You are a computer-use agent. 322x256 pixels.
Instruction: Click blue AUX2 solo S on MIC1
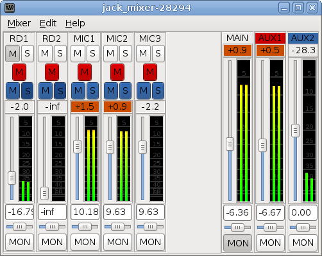coord(93,91)
